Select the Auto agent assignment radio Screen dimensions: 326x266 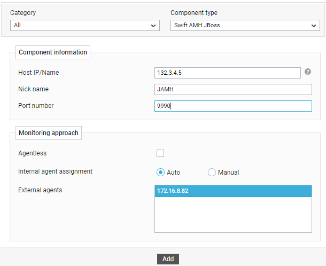[160, 173]
